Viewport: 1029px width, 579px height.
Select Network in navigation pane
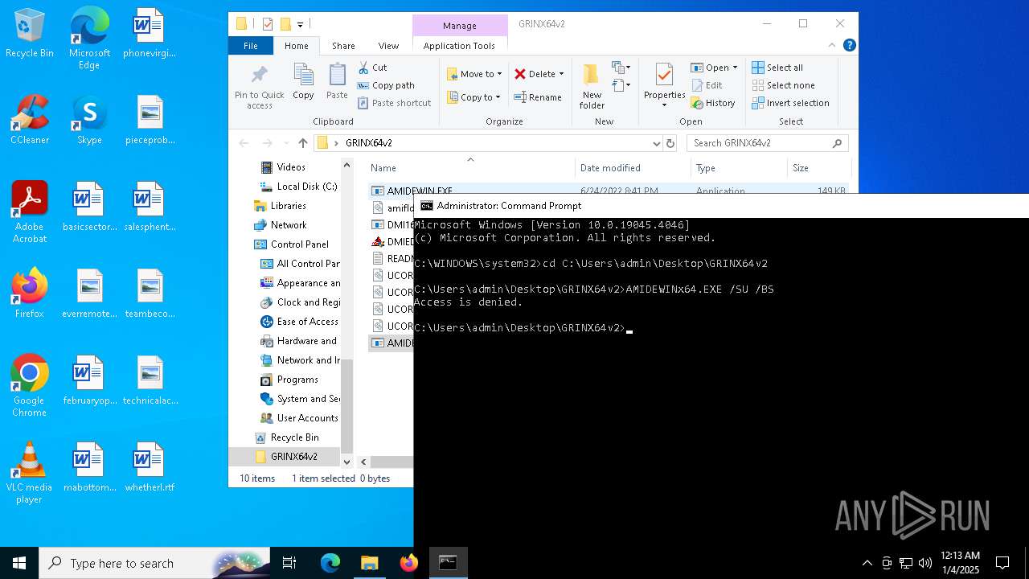[x=288, y=225]
